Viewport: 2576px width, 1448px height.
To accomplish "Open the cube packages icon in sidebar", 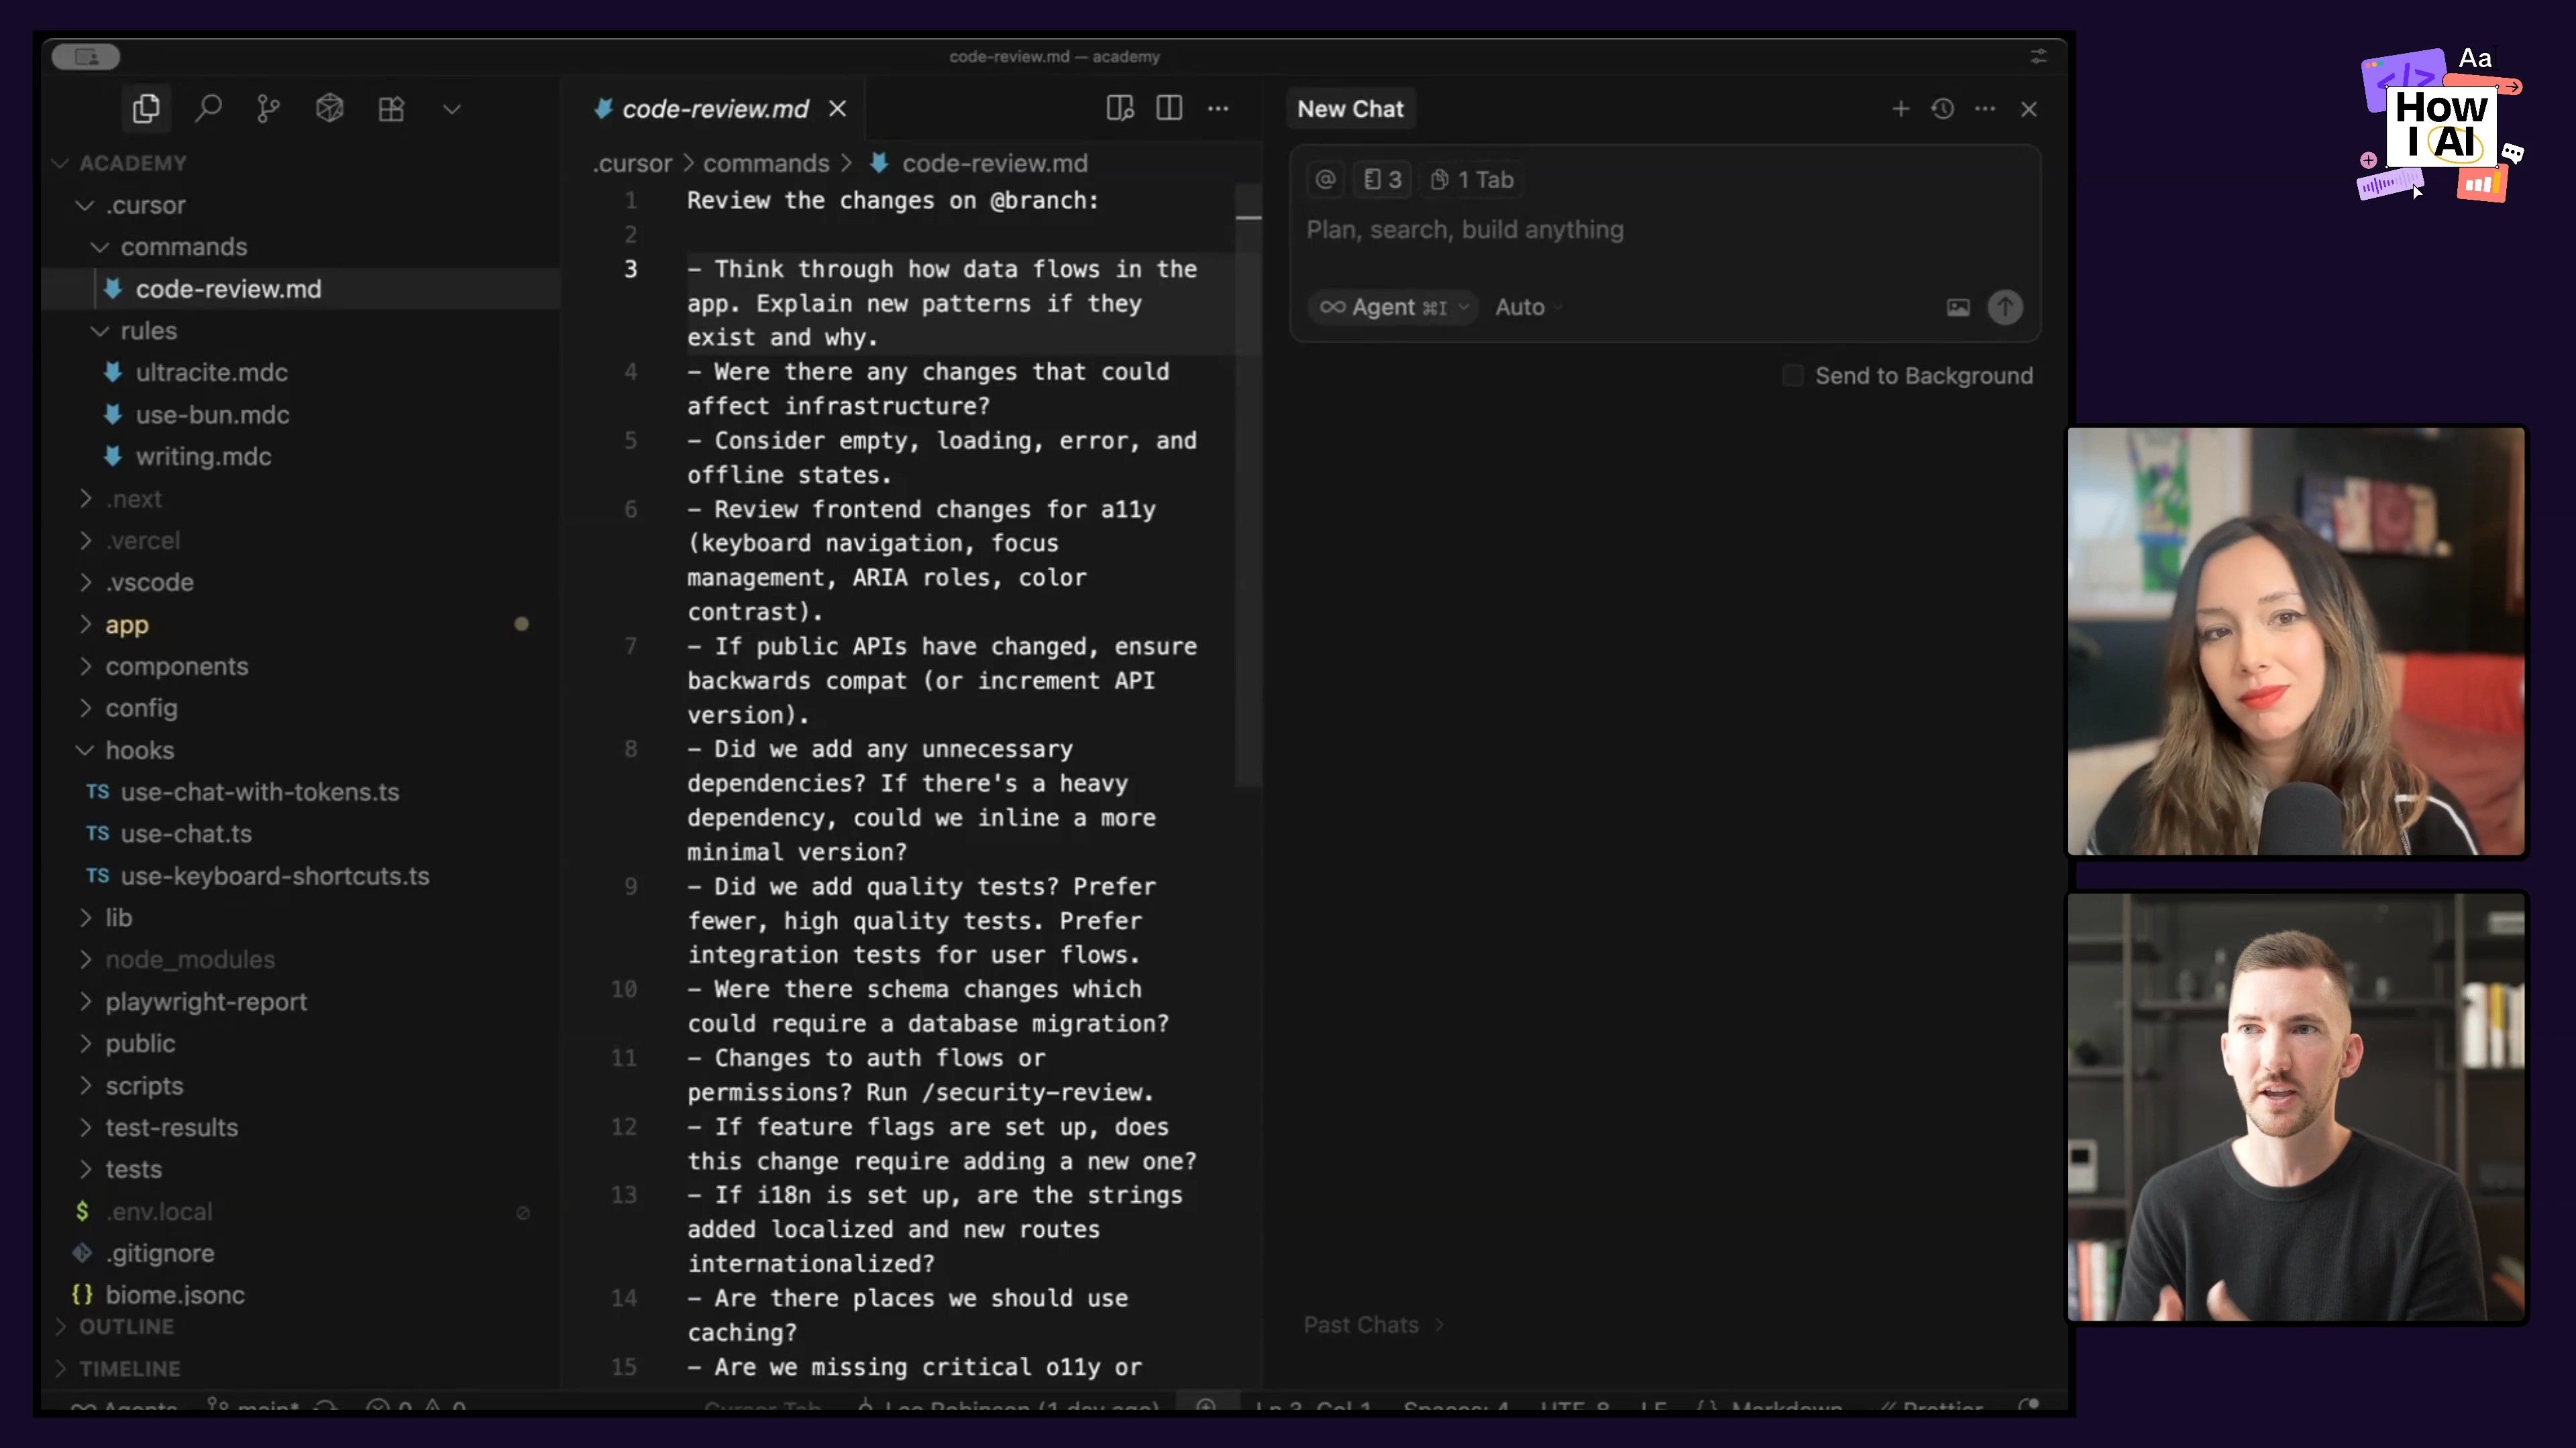I will click(x=329, y=108).
